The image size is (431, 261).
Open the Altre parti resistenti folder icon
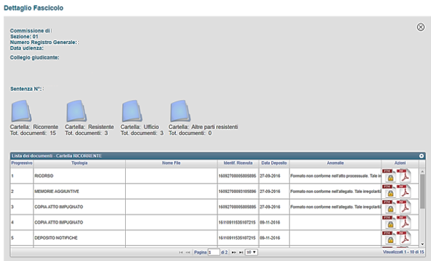(180, 111)
